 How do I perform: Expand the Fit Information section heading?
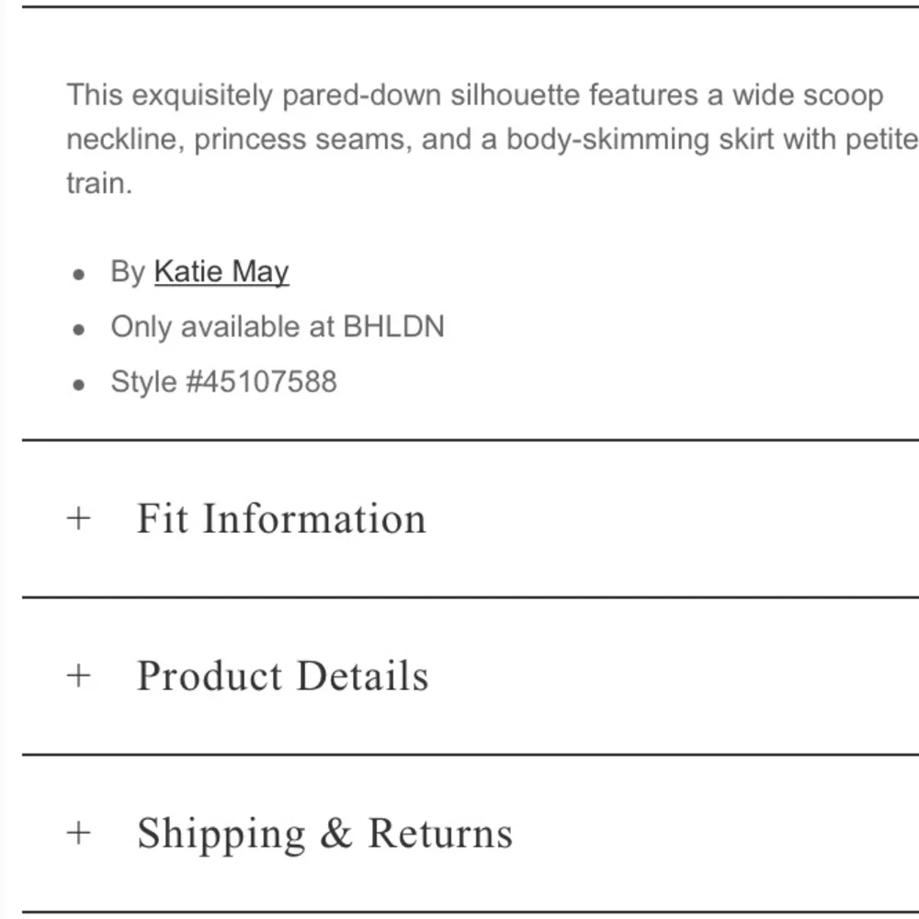click(x=281, y=518)
